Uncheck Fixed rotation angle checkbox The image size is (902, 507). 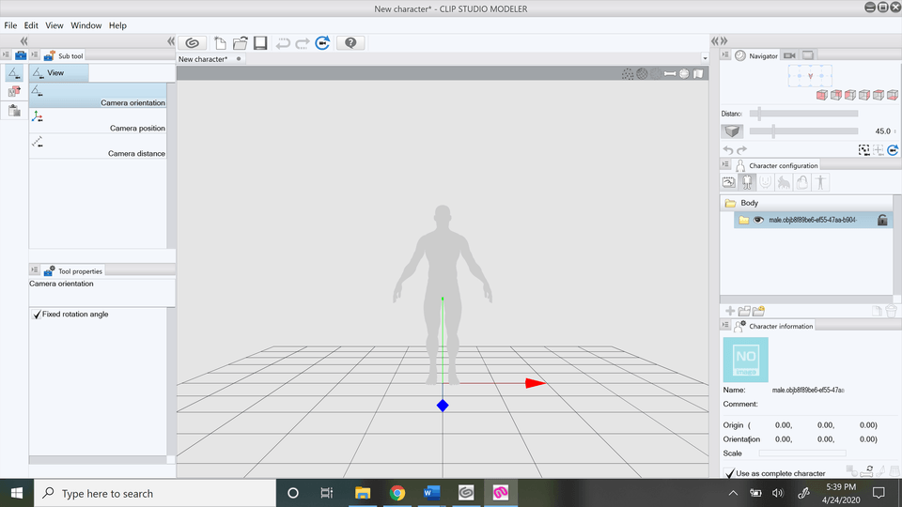pyautogui.click(x=37, y=315)
